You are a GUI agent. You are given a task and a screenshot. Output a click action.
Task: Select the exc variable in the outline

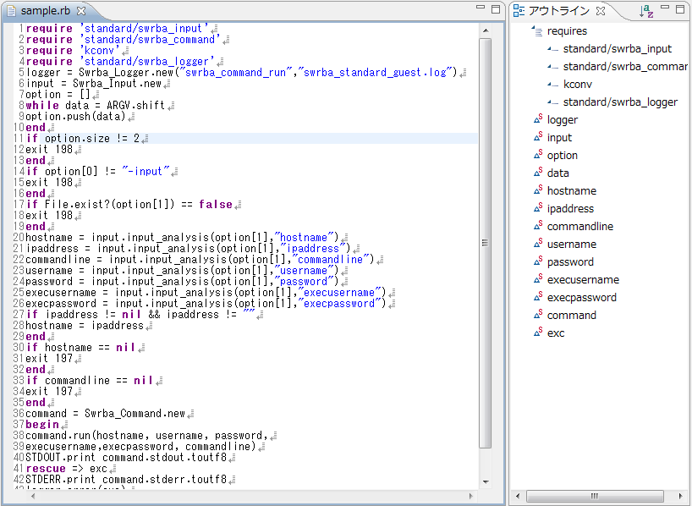(556, 333)
